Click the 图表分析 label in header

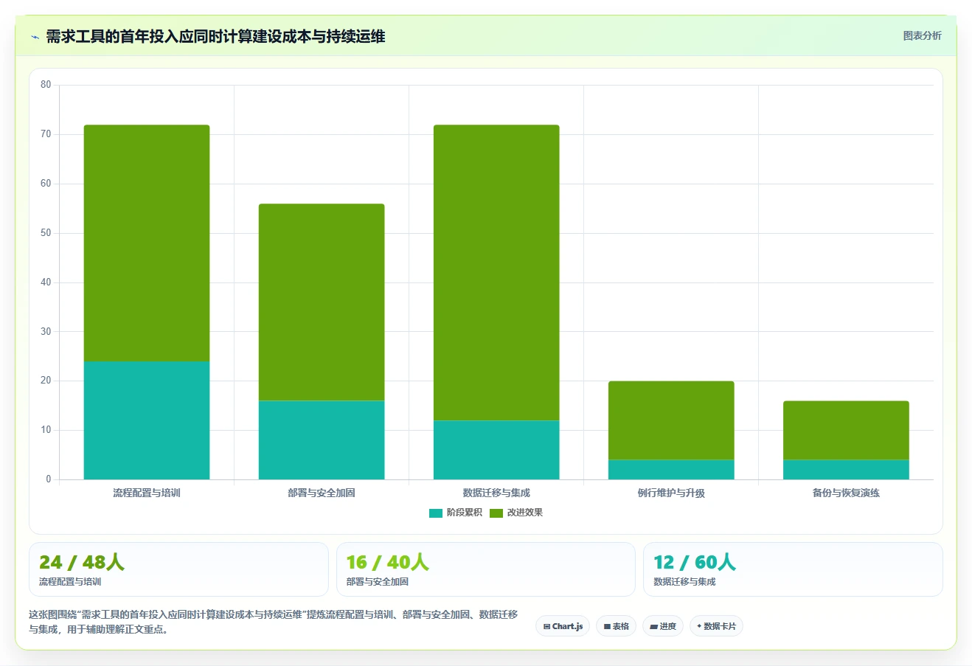click(x=922, y=35)
